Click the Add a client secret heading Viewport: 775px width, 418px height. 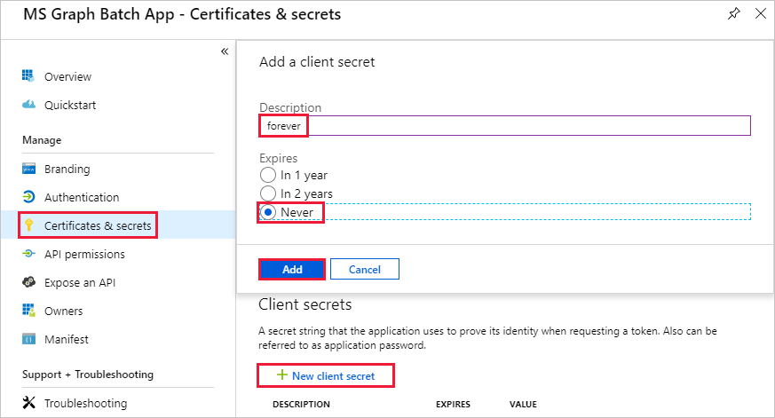tap(317, 62)
